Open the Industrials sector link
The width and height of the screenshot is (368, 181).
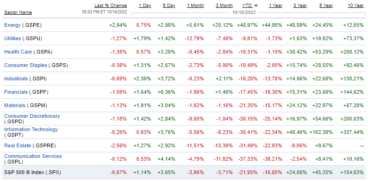(16, 78)
